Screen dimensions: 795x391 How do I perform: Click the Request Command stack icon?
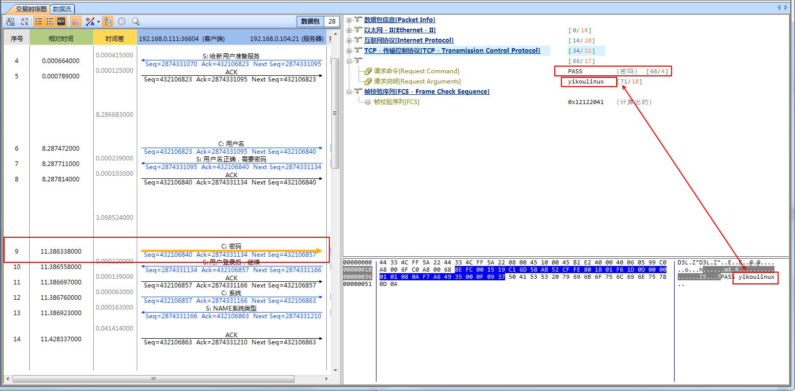click(x=367, y=71)
